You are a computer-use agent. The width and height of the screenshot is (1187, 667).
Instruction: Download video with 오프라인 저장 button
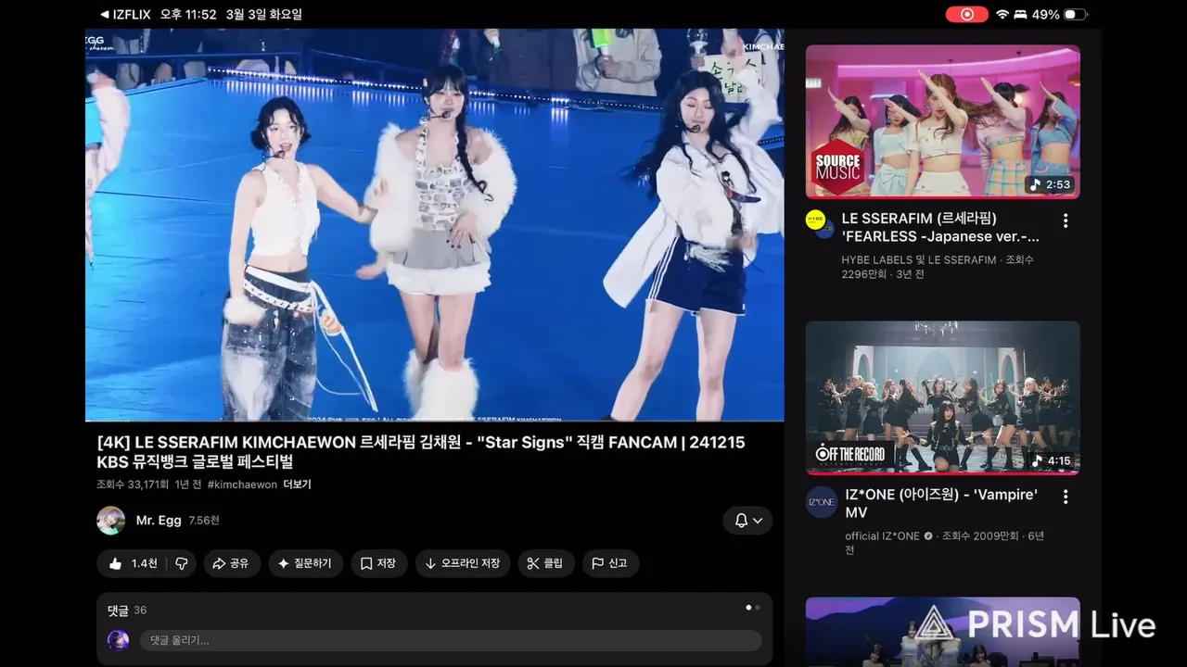click(x=462, y=563)
